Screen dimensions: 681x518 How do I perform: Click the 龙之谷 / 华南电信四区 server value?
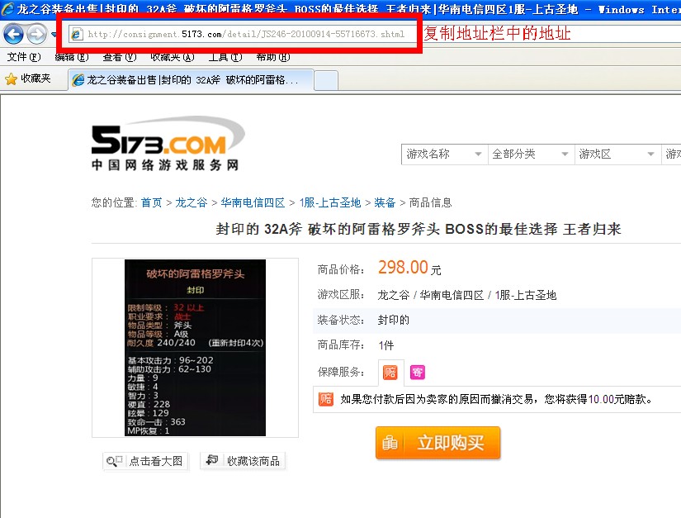point(467,296)
